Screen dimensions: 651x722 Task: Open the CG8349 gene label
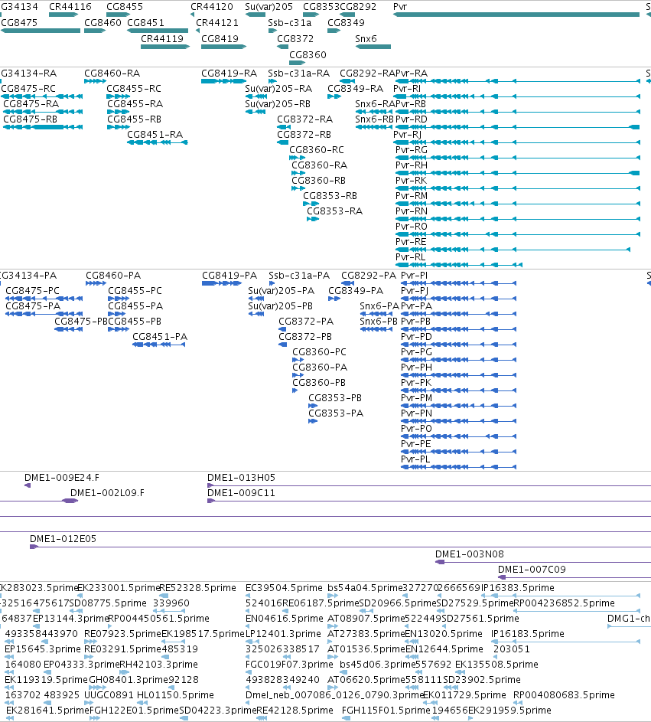(346, 23)
